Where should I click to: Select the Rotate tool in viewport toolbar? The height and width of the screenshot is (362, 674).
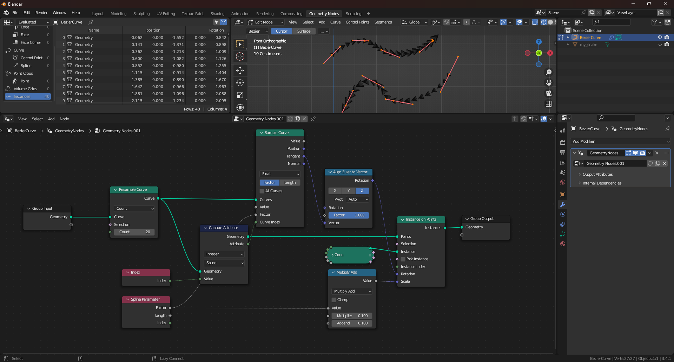point(240,83)
